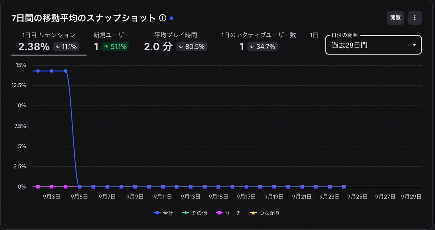Click the 80.5% decrease badge
Screen dimensions: 435x230
192,46
